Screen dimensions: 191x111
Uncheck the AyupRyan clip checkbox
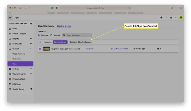pyautogui.click(x=40, y=49)
